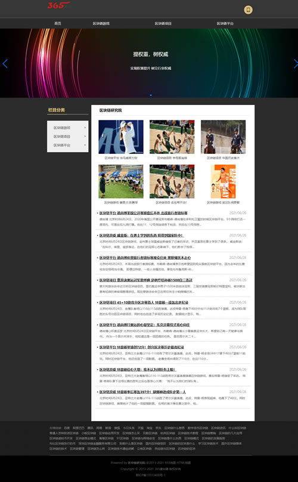This screenshot has width=298, height=482.
Task: Open the mobile phone icon in header
Action: click(x=248, y=10)
